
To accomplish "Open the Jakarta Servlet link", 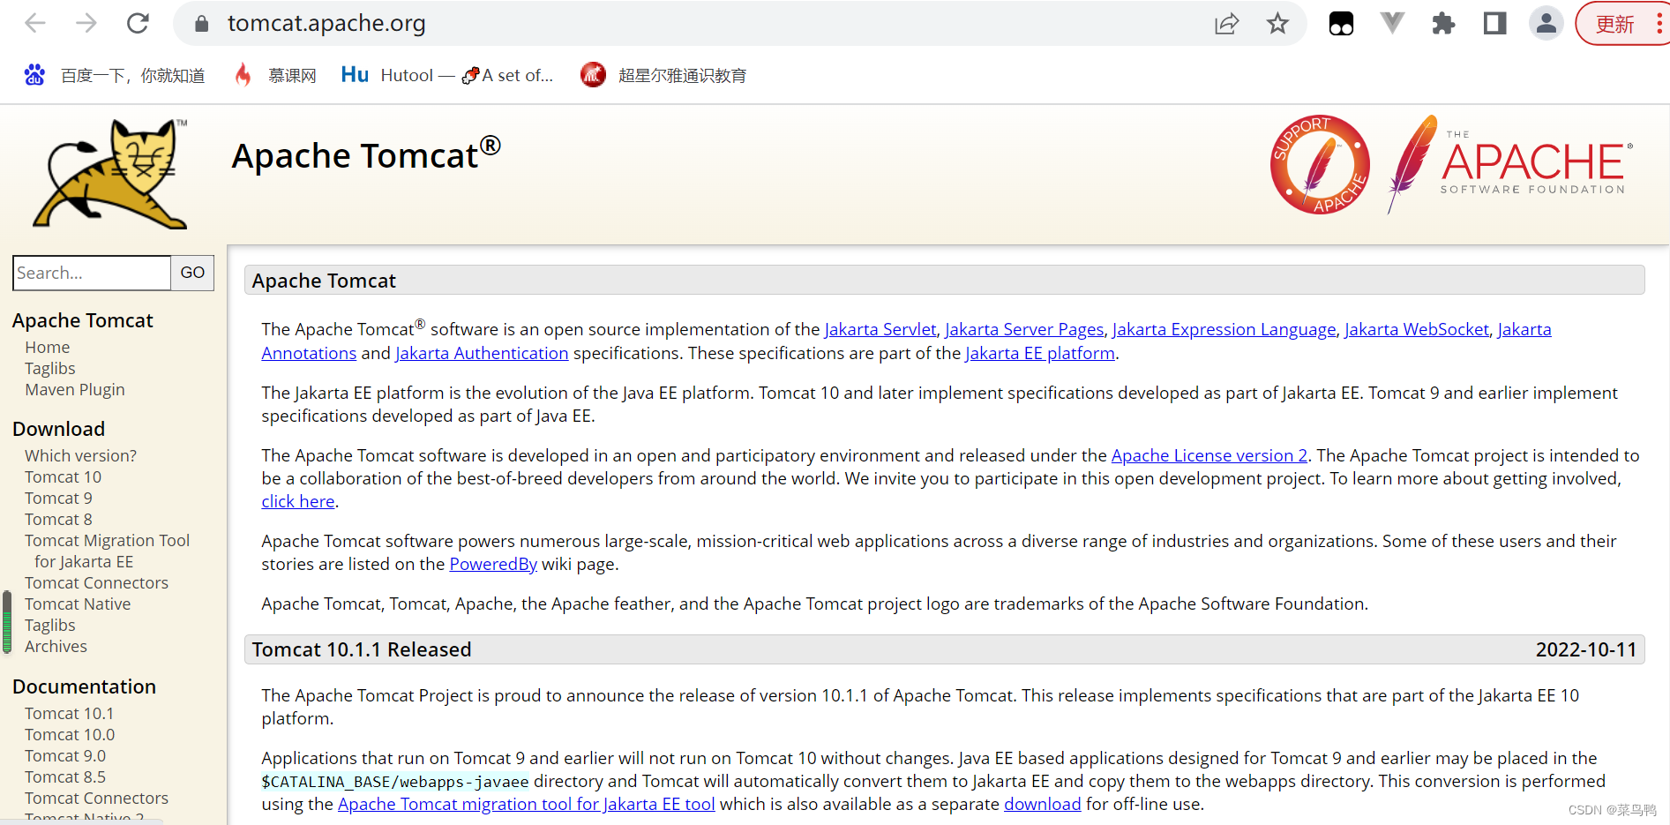I will pyautogui.click(x=880, y=329).
